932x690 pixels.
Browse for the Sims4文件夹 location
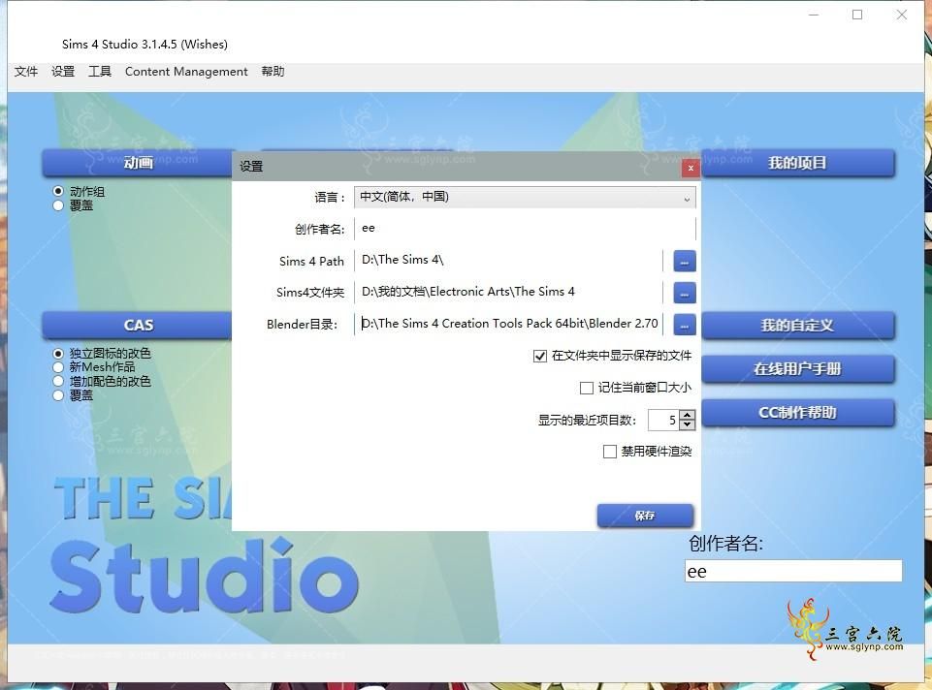tap(684, 293)
